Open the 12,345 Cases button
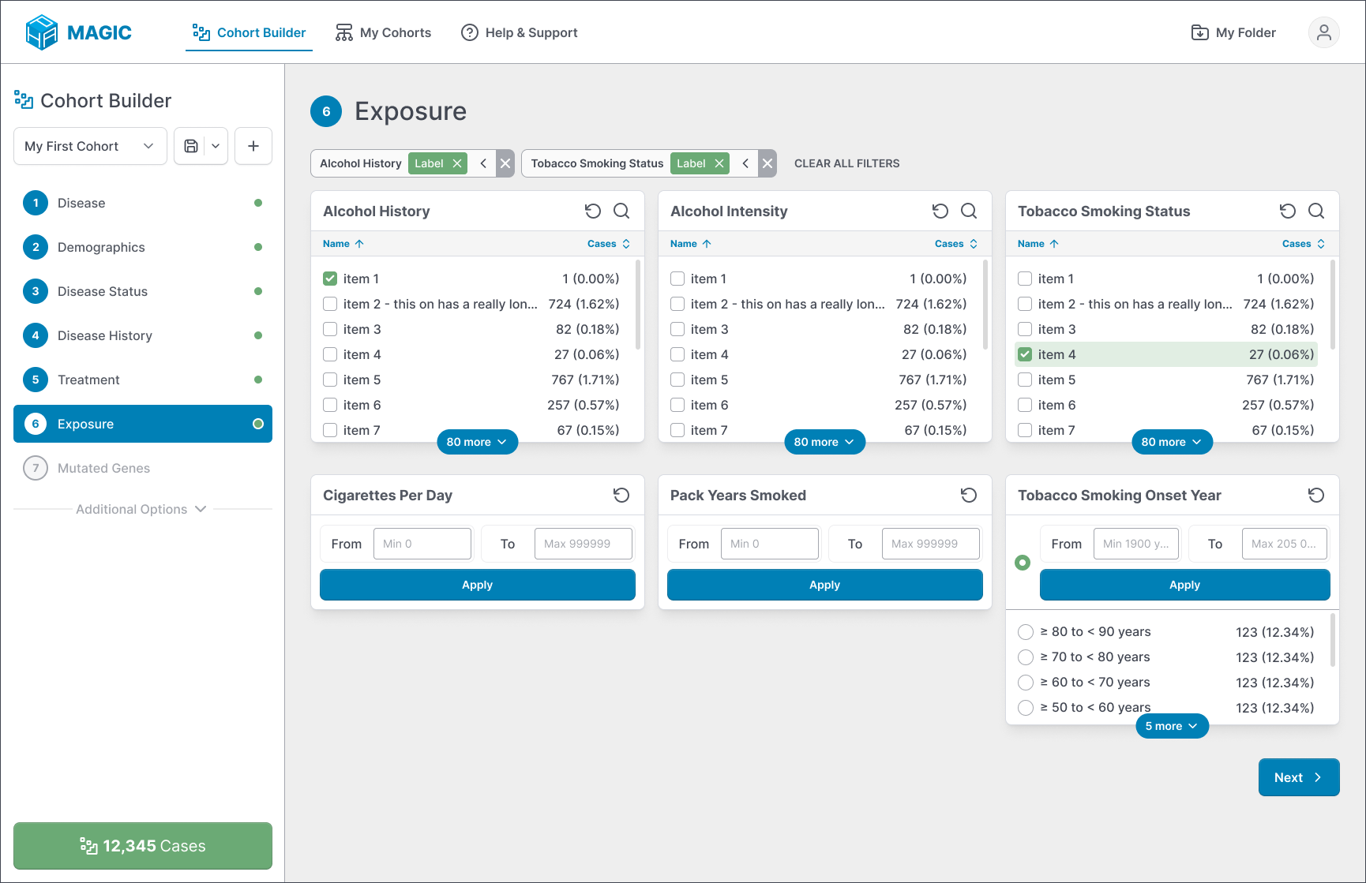1366x883 pixels. [x=143, y=846]
